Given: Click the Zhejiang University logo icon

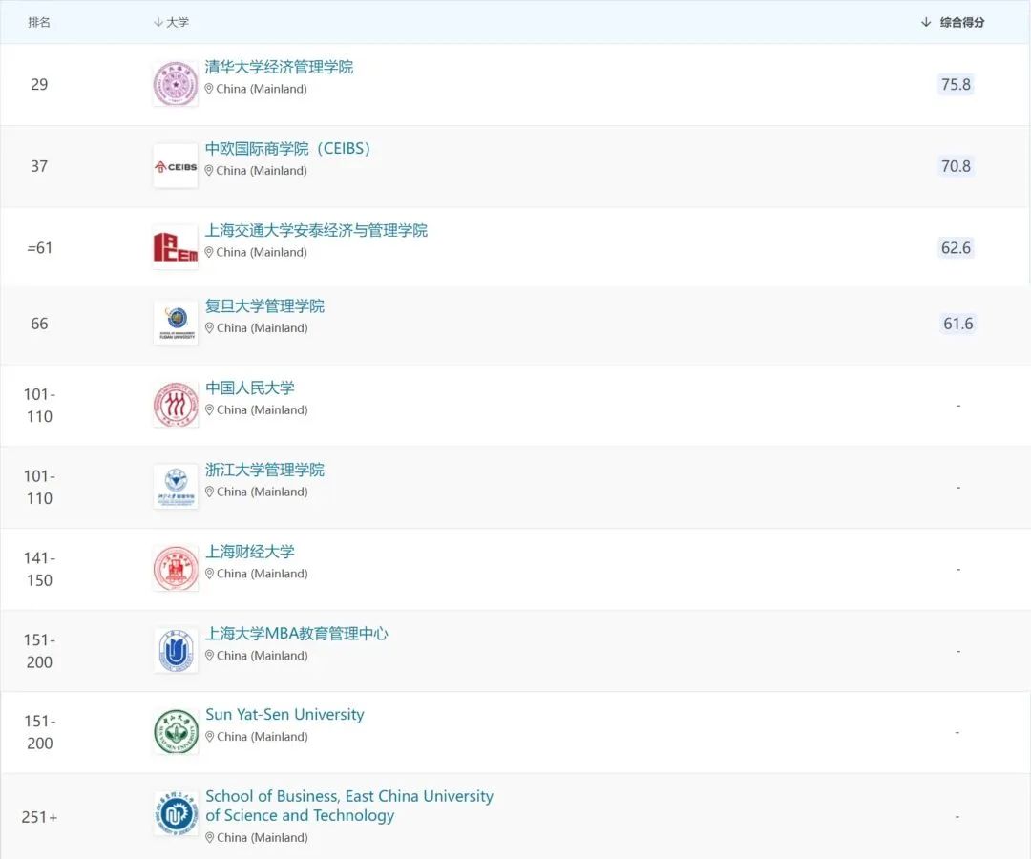Looking at the screenshot, I should pyautogui.click(x=176, y=487).
